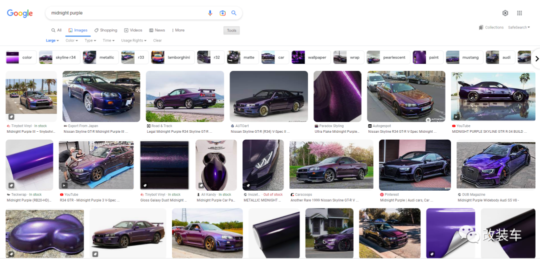
Task: Open the settings gear icon
Action: [505, 13]
